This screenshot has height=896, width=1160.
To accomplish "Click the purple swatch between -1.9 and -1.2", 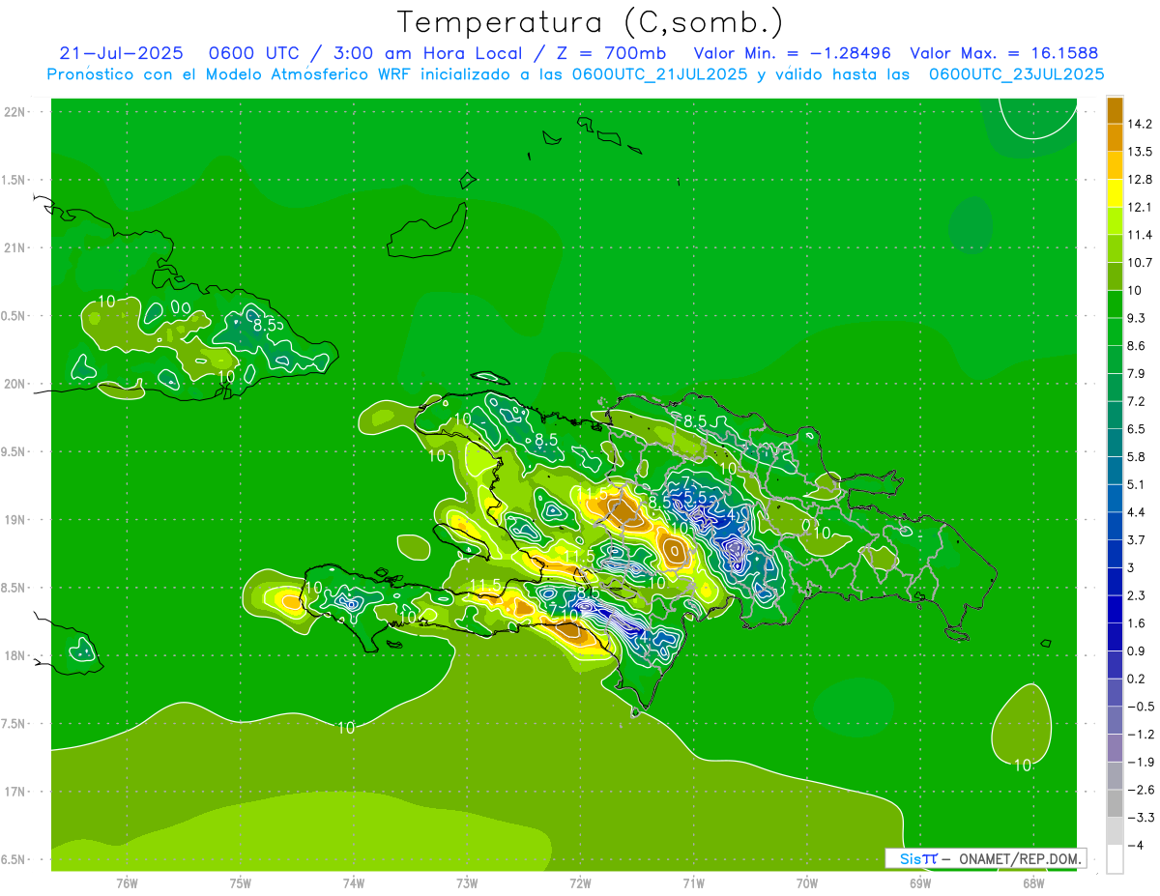I will point(1115,747).
